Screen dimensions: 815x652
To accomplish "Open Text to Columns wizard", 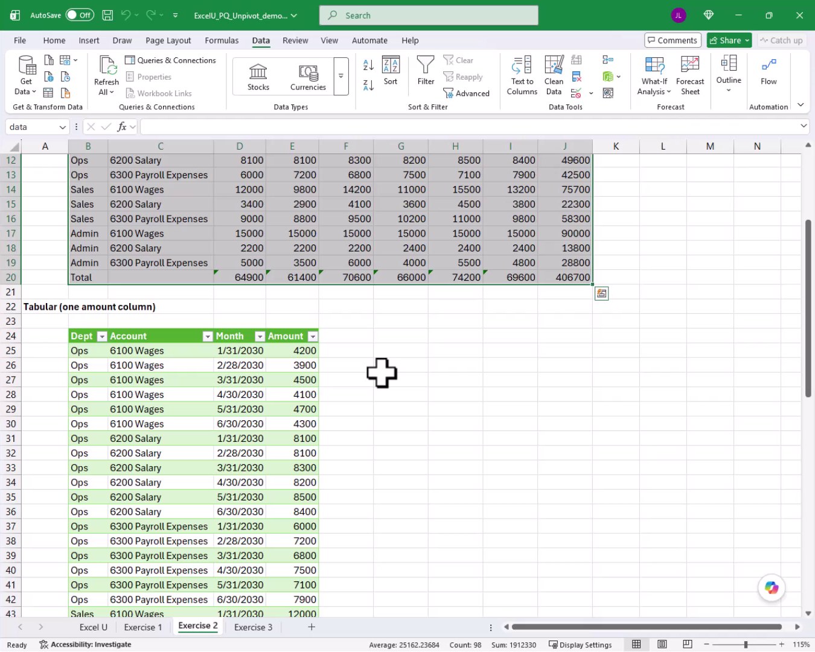I will tap(522, 75).
